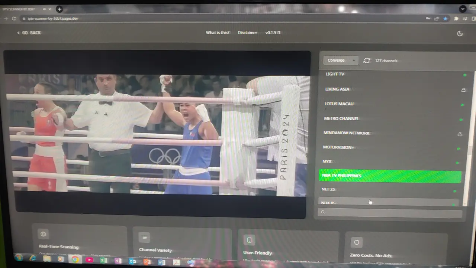This screenshot has height=268, width=476.
Task: Open Excel from the taskbar
Action: [x=104, y=261]
